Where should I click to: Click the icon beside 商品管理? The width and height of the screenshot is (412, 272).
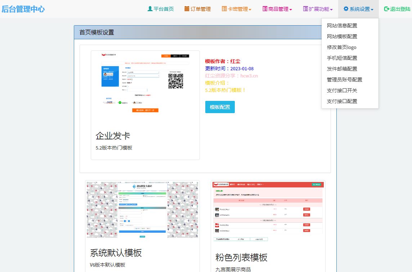tap(265, 9)
